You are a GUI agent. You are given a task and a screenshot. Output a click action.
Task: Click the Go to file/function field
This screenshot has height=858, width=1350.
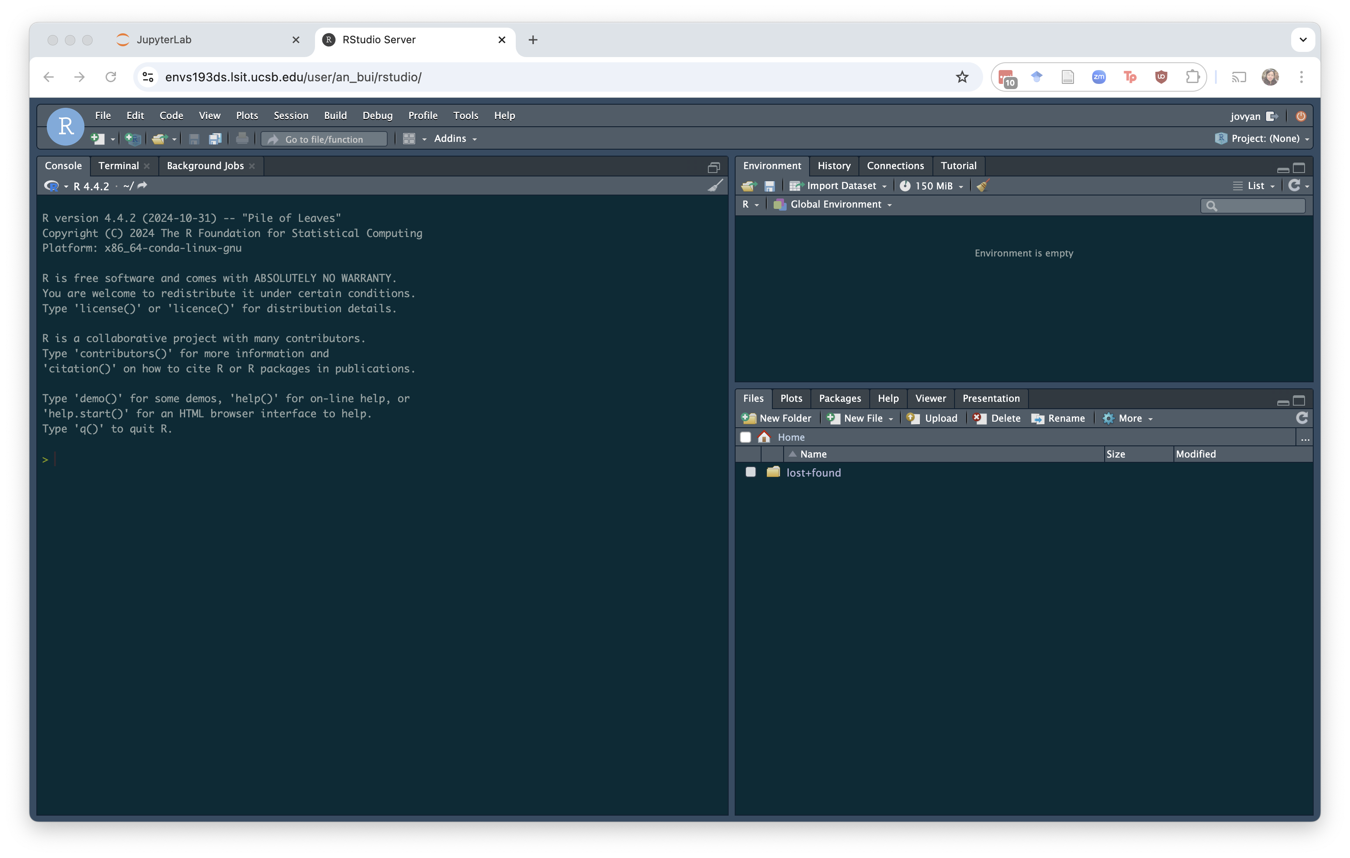point(325,139)
